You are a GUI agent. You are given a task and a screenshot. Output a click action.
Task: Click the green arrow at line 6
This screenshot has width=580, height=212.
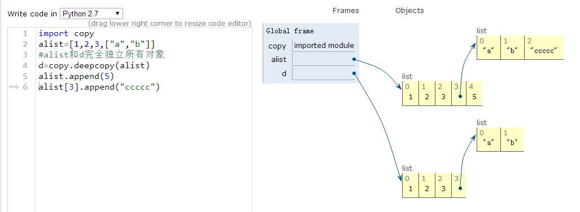click(x=14, y=87)
